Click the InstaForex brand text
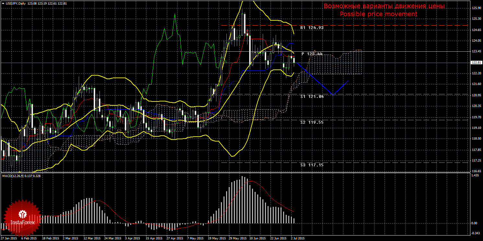The width and height of the screenshot is (483, 241). (23, 223)
